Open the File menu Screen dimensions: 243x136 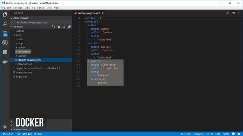3,8
